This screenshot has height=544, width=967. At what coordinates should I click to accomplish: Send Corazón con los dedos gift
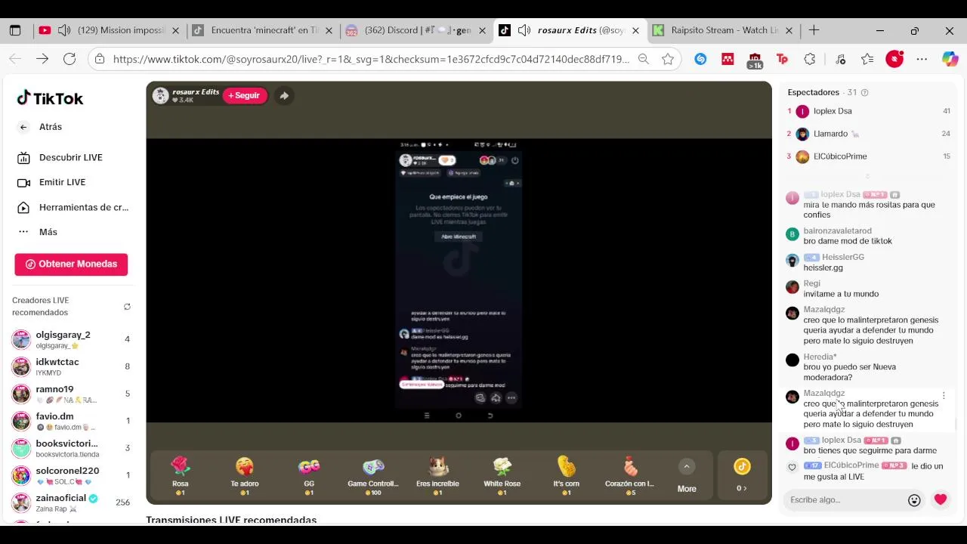(x=630, y=476)
